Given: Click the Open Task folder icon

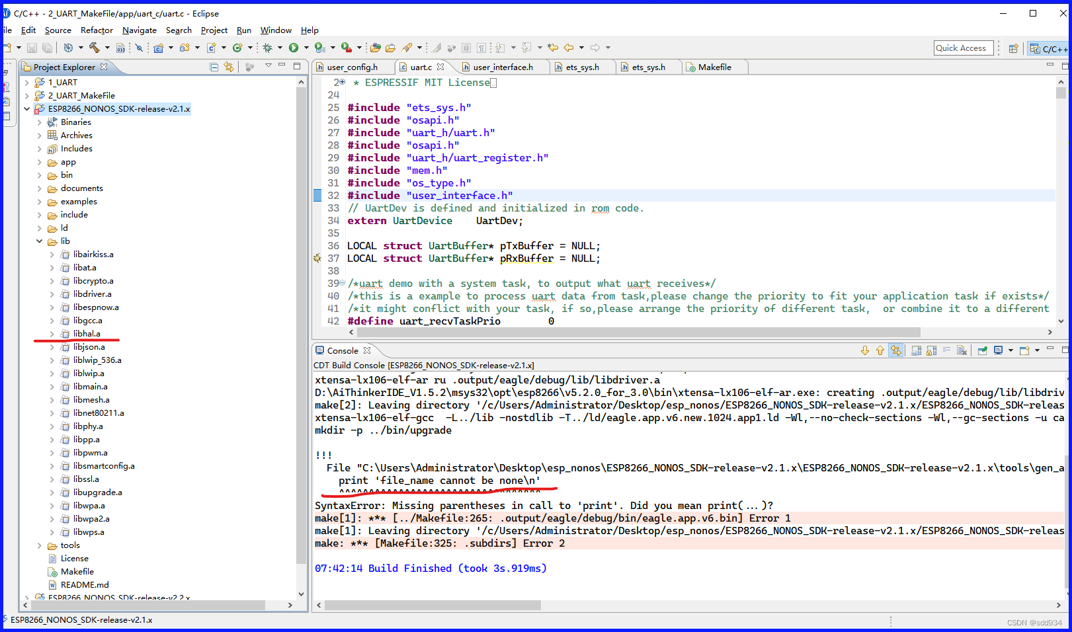Looking at the screenshot, I should tap(390, 48).
